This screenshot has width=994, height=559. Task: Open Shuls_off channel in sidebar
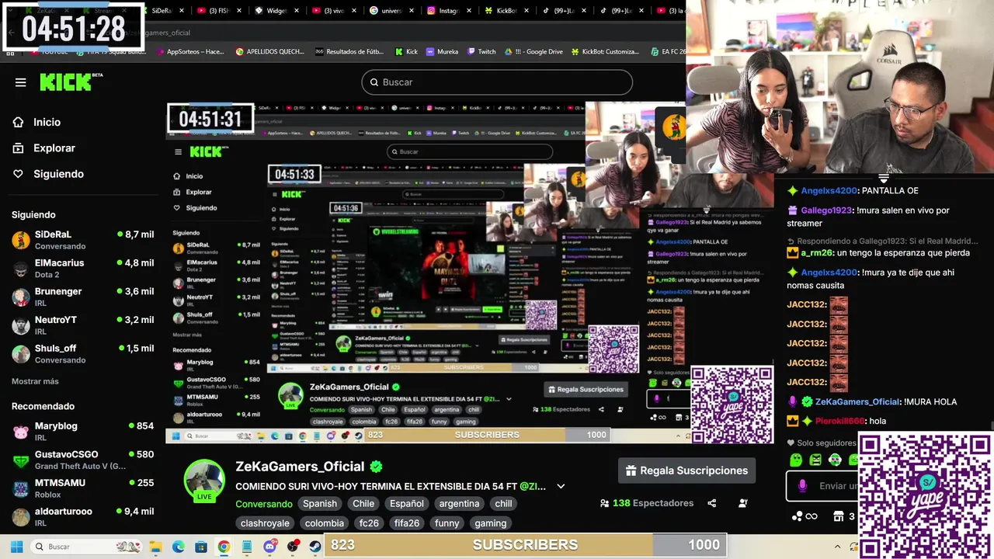(x=82, y=353)
